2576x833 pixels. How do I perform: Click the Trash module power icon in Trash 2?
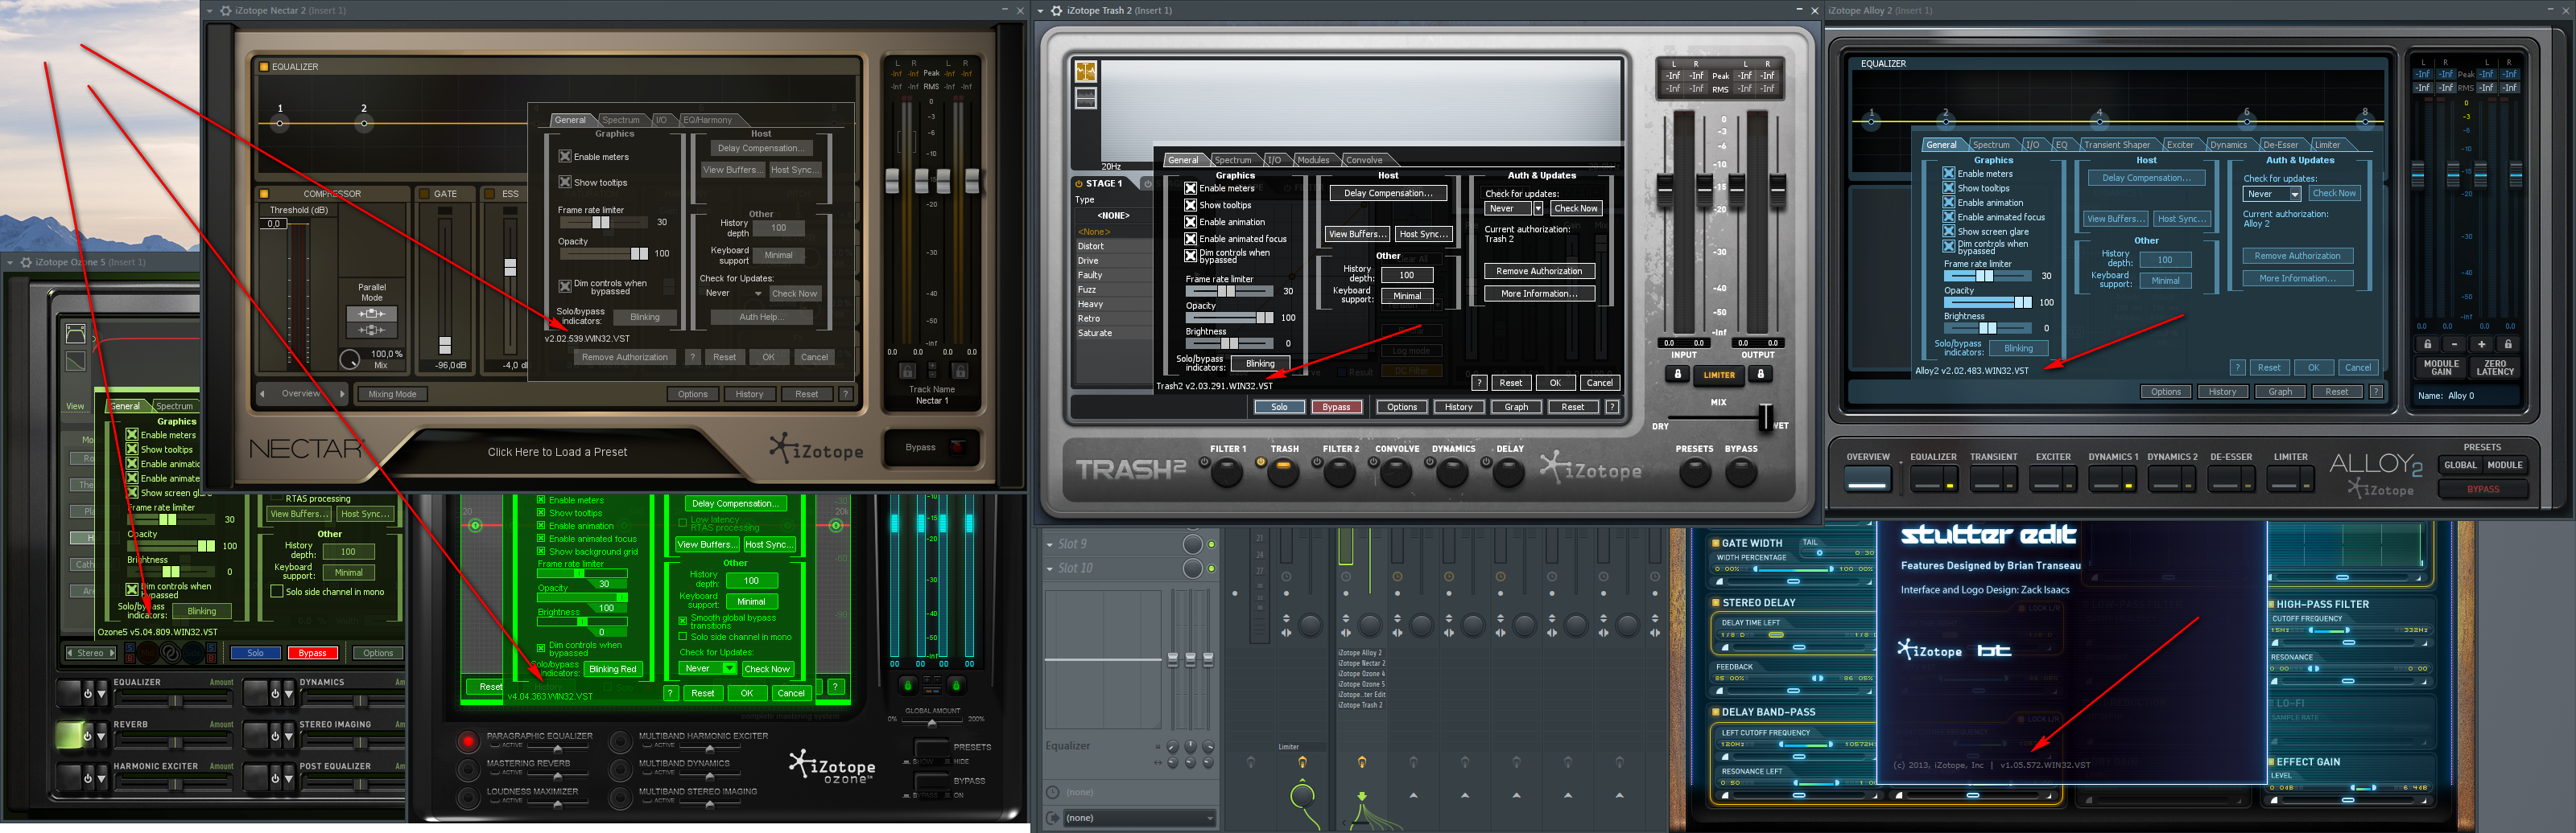pyautogui.click(x=1261, y=462)
